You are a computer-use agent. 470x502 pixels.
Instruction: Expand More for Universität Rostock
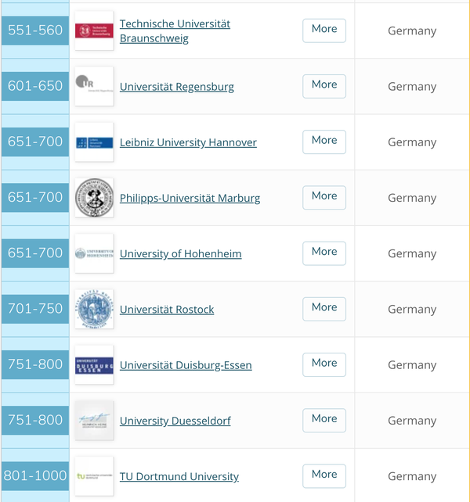(x=324, y=307)
